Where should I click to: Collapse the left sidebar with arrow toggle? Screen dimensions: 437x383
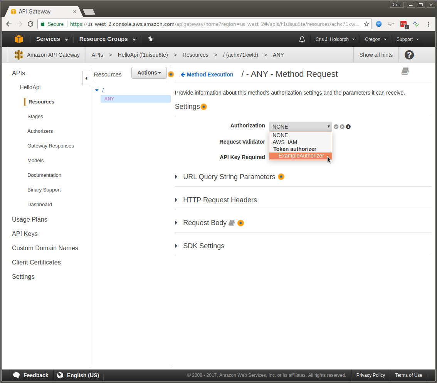point(86,78)
